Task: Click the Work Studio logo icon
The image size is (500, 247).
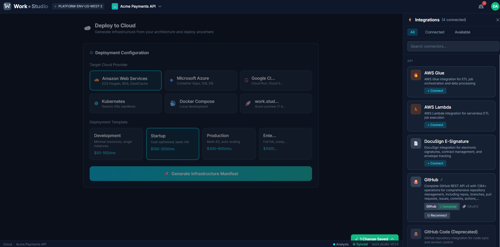Action: (x=7, y=6)
